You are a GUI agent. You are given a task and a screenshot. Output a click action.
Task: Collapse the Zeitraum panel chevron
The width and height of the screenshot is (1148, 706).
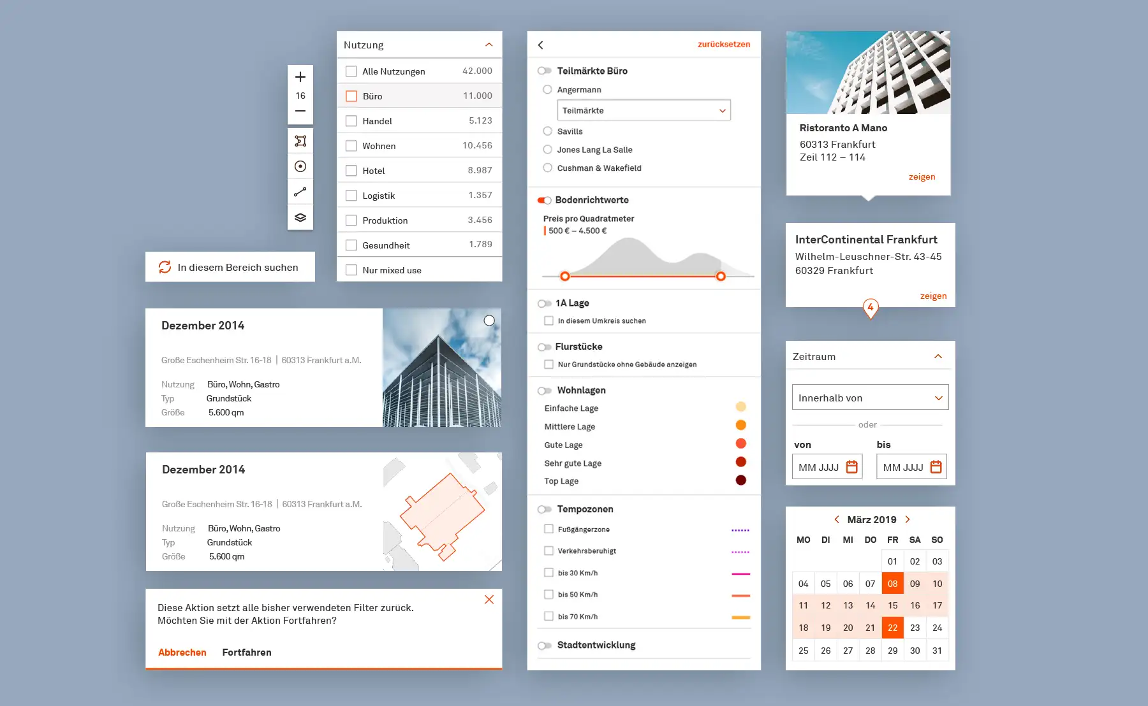[x=938, y=356]
